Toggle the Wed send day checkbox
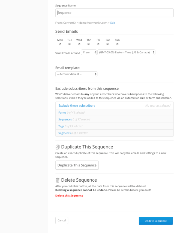 point(79,44)
